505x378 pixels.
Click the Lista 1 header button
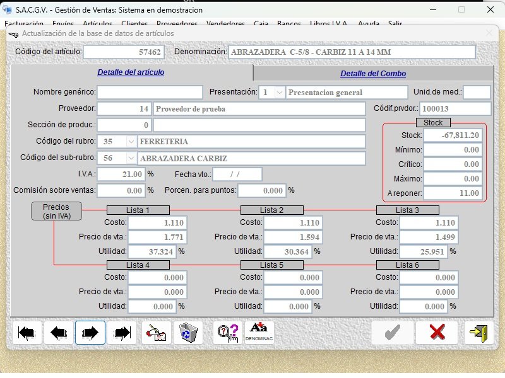coord(138,210)
